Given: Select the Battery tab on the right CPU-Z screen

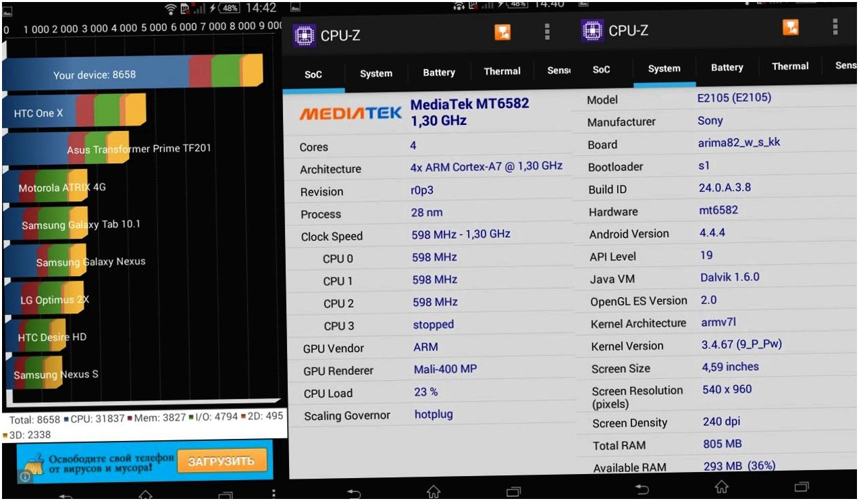Looking at the screenshot, I should (727, 67).
